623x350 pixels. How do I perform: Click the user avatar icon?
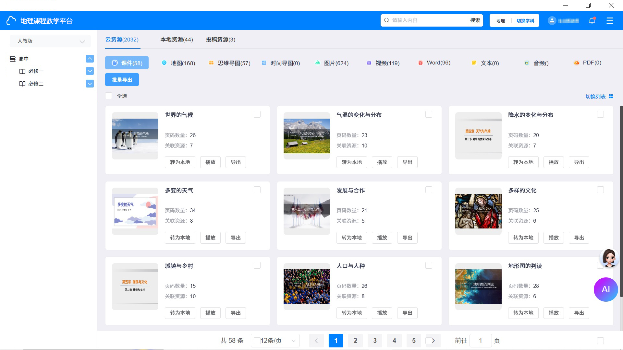point(552,21)
